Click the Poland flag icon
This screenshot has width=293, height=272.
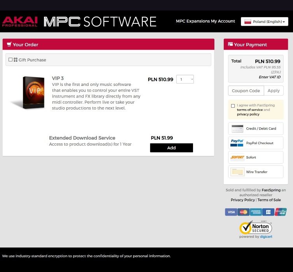pyautogui.click(x=247, y=22)
